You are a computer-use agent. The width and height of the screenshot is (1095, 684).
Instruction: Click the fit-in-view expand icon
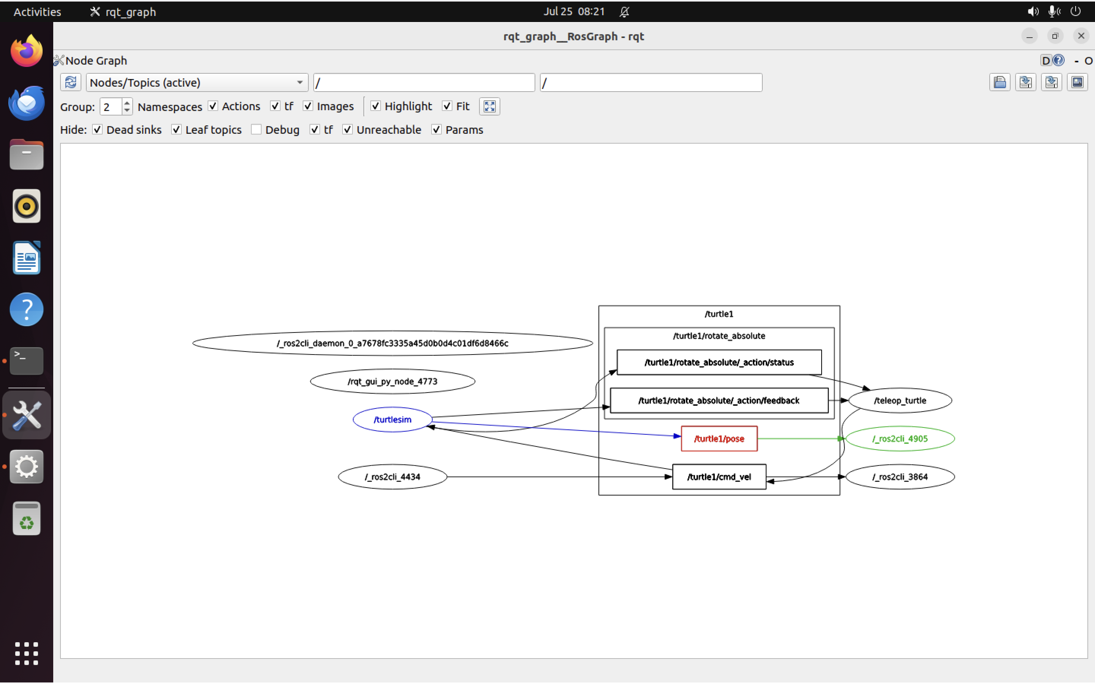point(489,106)
